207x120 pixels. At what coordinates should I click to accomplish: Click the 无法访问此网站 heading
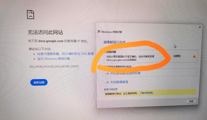click(x=45, y=32)
